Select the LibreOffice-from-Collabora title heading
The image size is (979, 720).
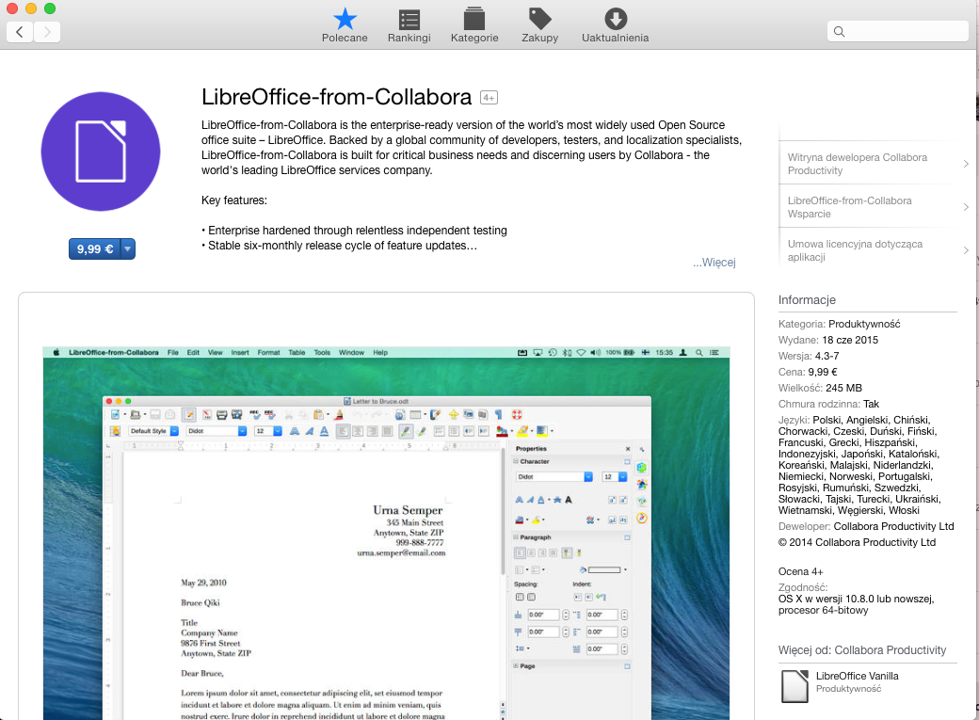tap(337, 97)
